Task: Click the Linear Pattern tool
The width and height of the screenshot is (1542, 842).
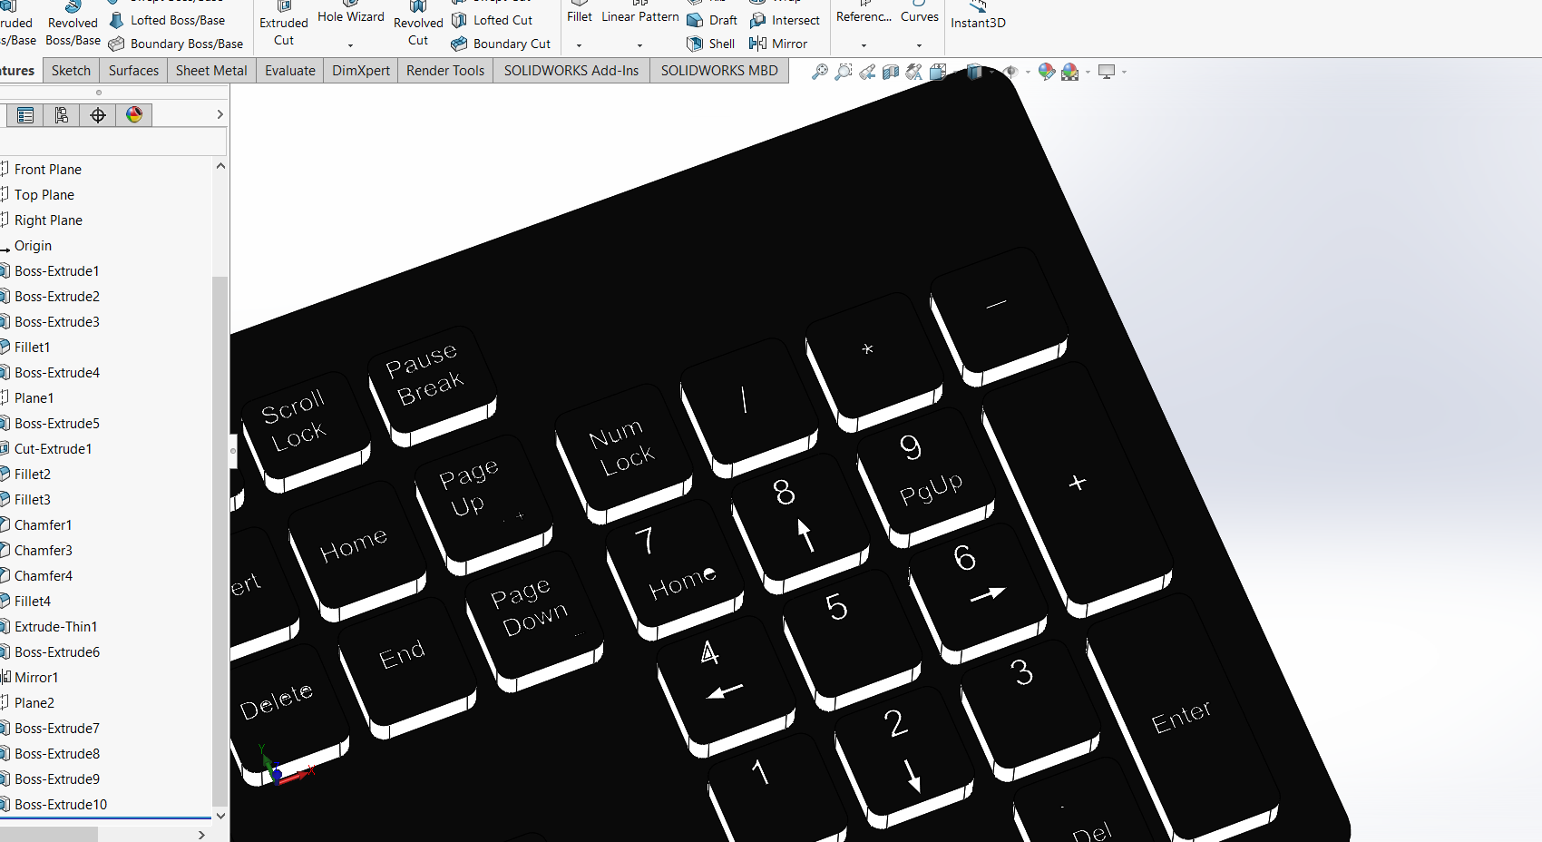Action: (640, 13)
